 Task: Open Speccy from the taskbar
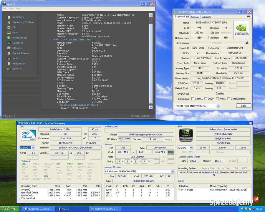tap(72, 209)
